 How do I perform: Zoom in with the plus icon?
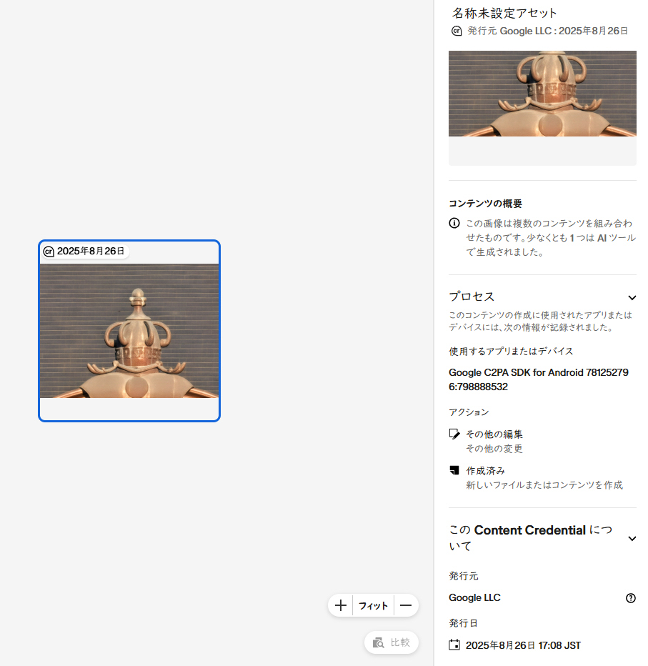click(x=341, y=605)
